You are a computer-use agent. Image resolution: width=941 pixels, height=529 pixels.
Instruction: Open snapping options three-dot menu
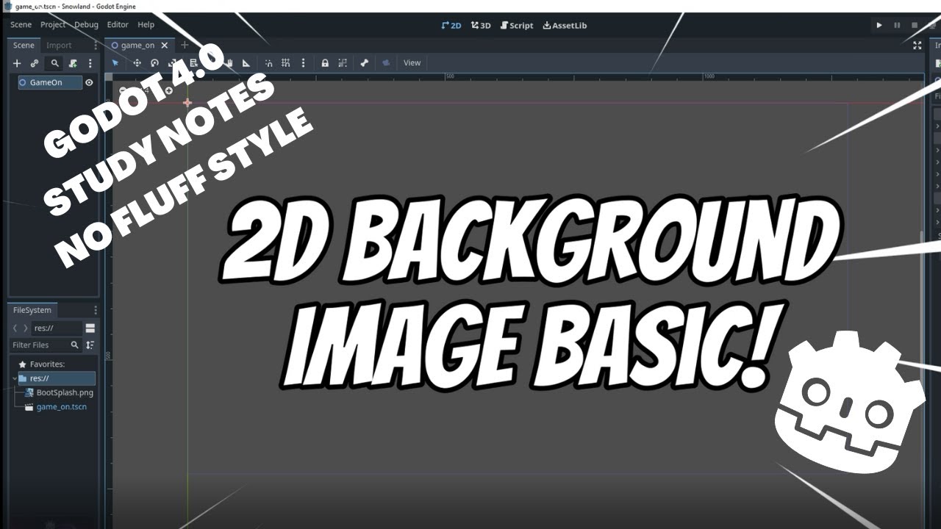303,63
